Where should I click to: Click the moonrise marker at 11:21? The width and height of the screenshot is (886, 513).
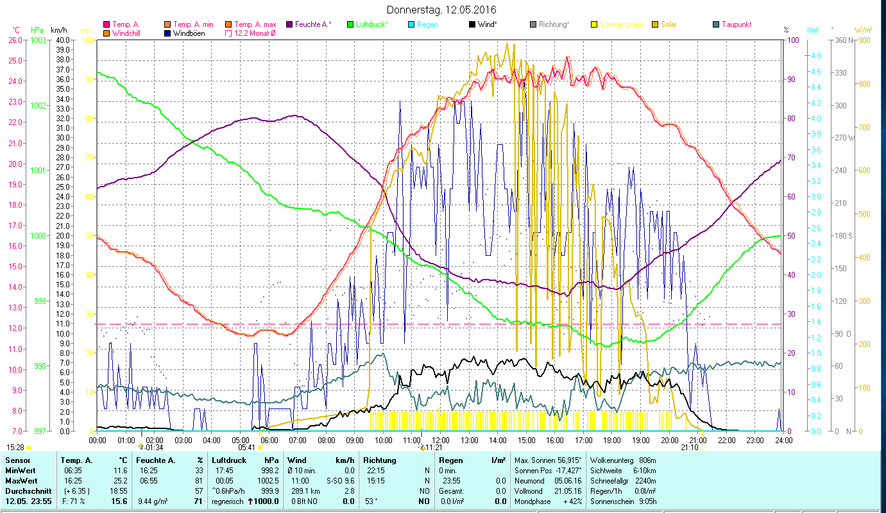[x=423, y=447]
